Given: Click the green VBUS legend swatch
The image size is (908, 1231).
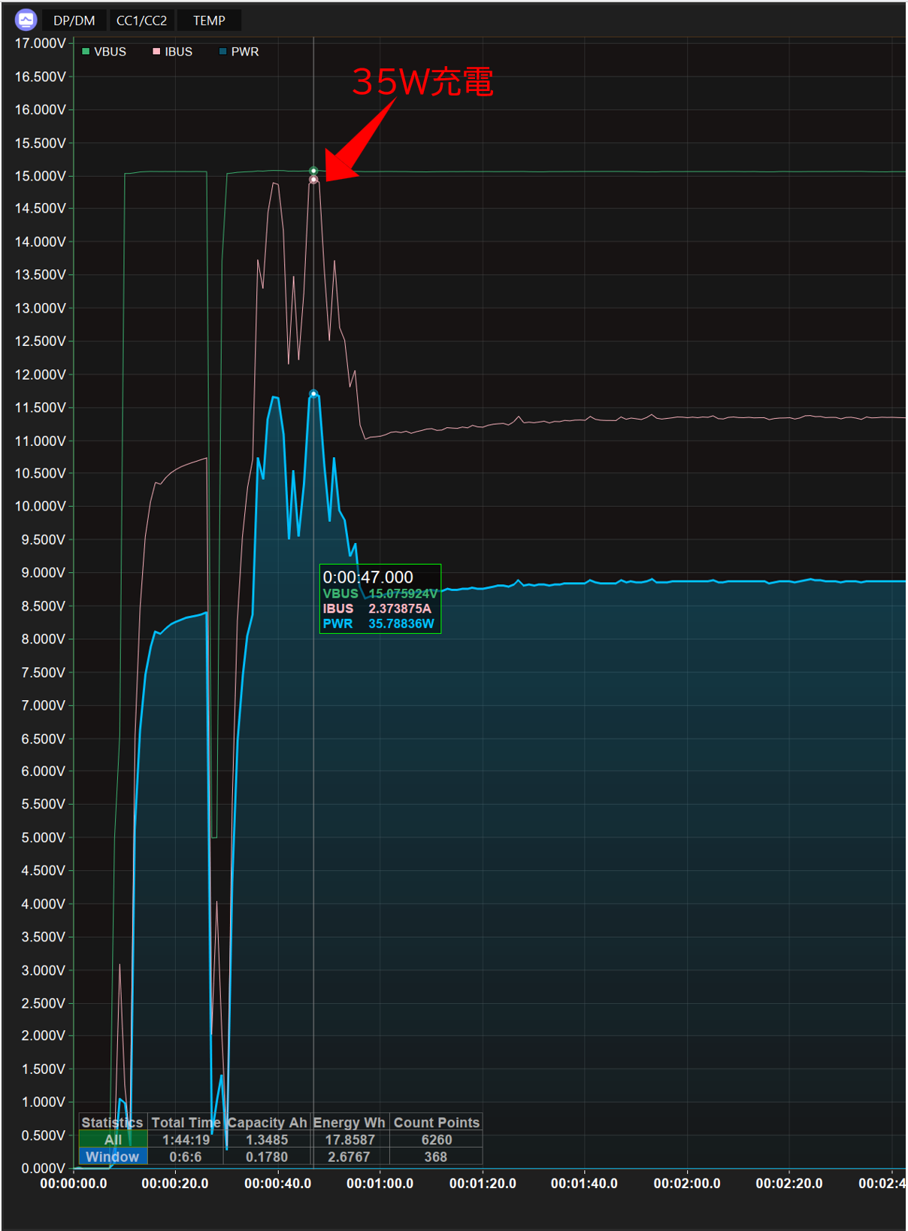Looking at the screenshot, I should (x=86, y=51).
